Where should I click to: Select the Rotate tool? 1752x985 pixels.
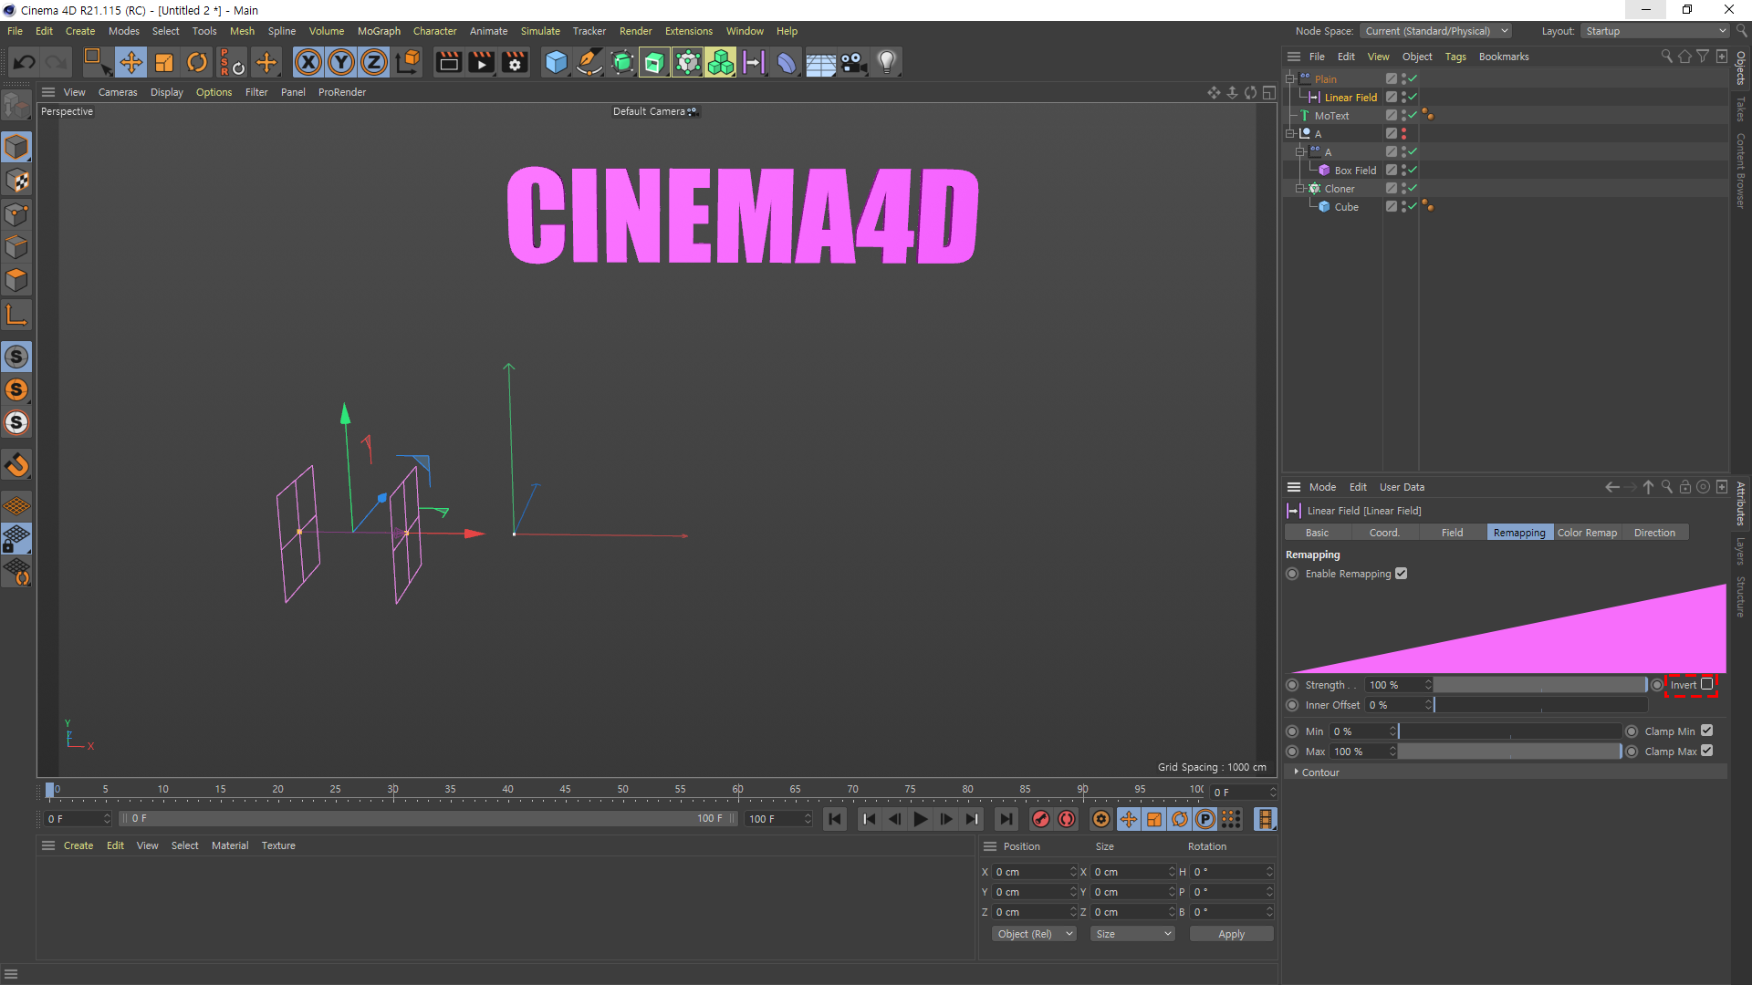point(197,62)
